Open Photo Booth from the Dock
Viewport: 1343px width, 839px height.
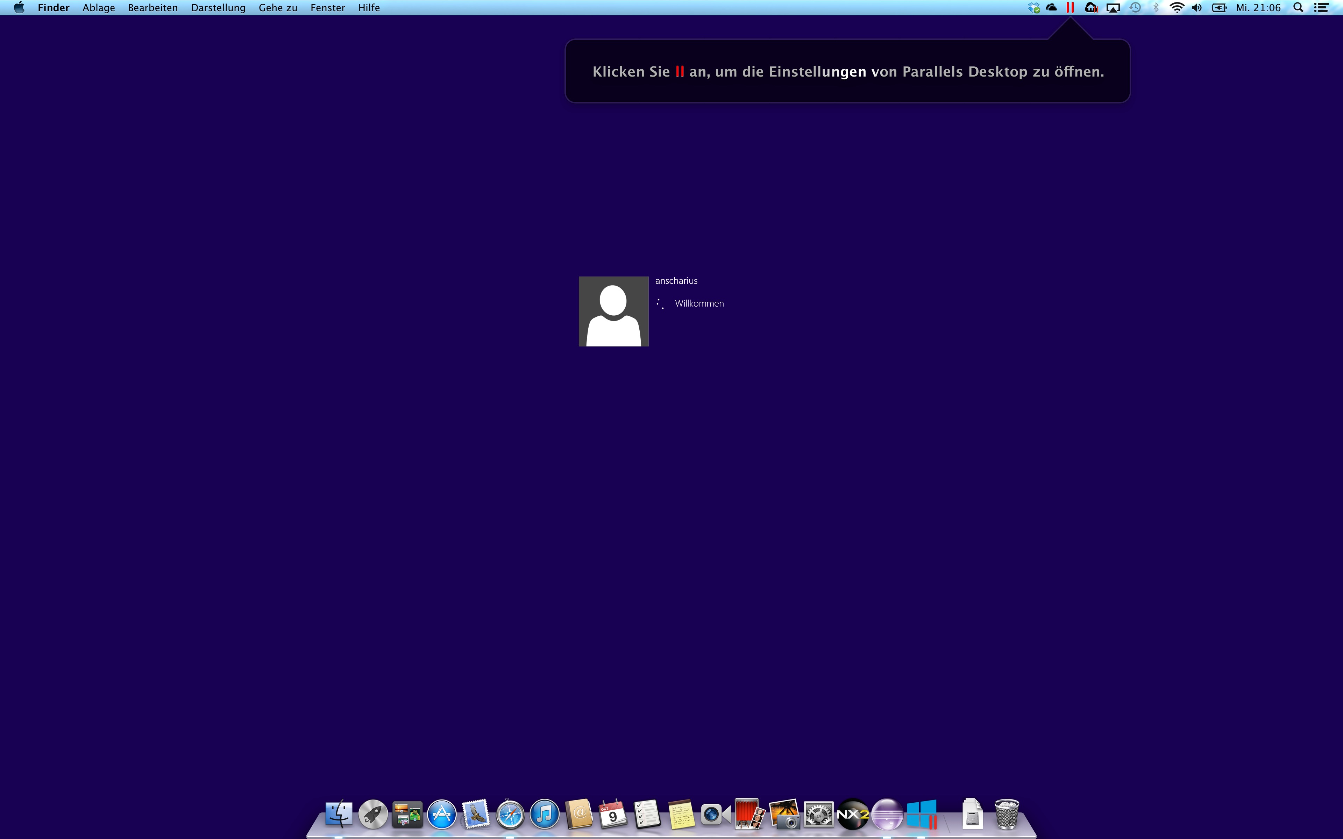(749, 815)
